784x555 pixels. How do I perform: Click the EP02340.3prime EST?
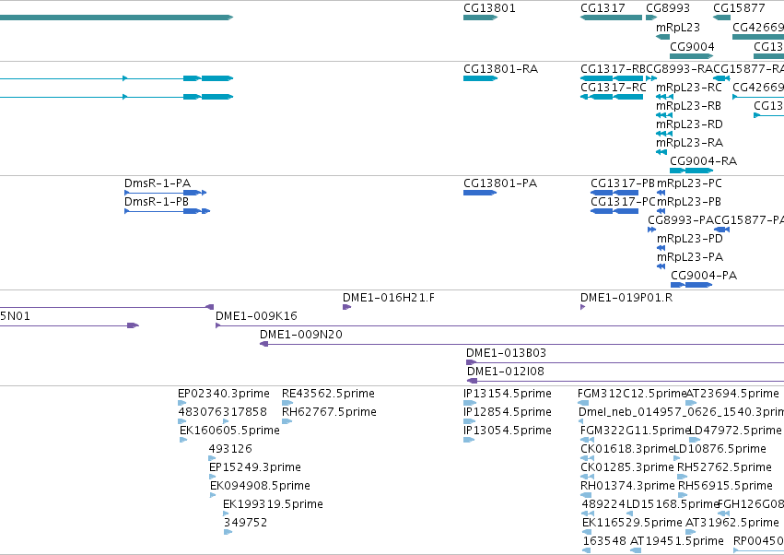click(x=182, y=403)
